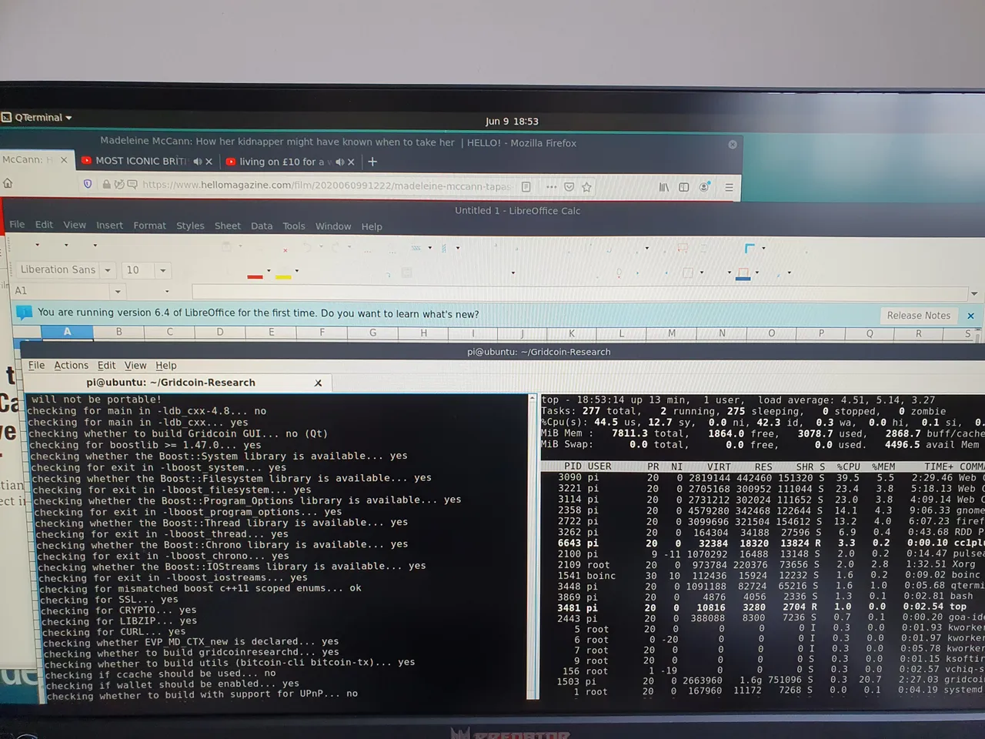The height and width of the screenshot is (739, 985).
Task: Open QTerminal Actions menu
Action: 71,366
